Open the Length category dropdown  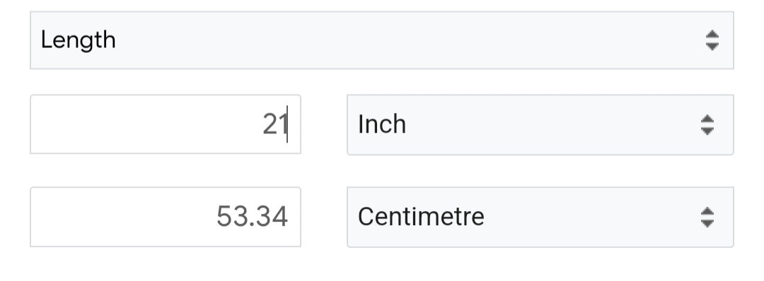point(381,40)
